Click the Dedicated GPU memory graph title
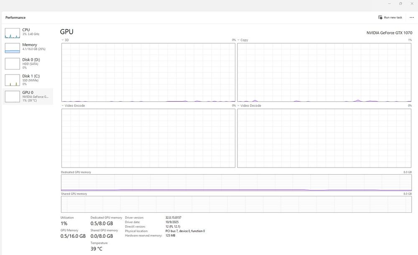This screenshot has height=255, width=418. [76, 172]
